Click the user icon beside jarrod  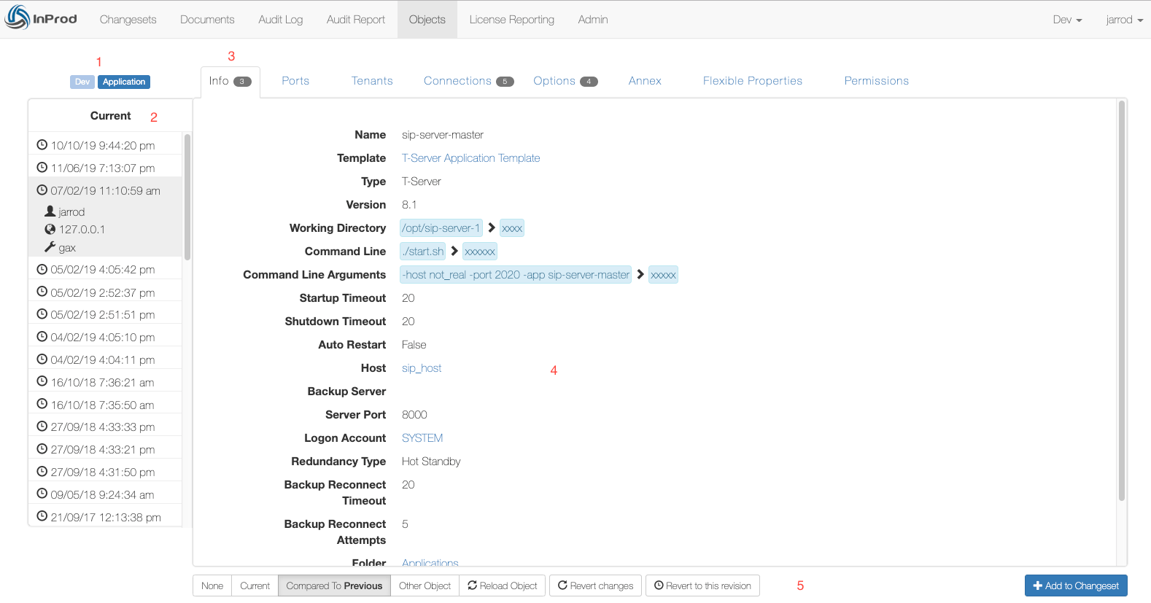click(x=50, y=211)
